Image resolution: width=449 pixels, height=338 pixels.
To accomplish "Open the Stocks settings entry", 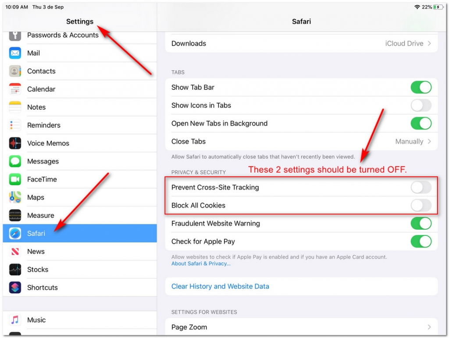I will [37, 269].
